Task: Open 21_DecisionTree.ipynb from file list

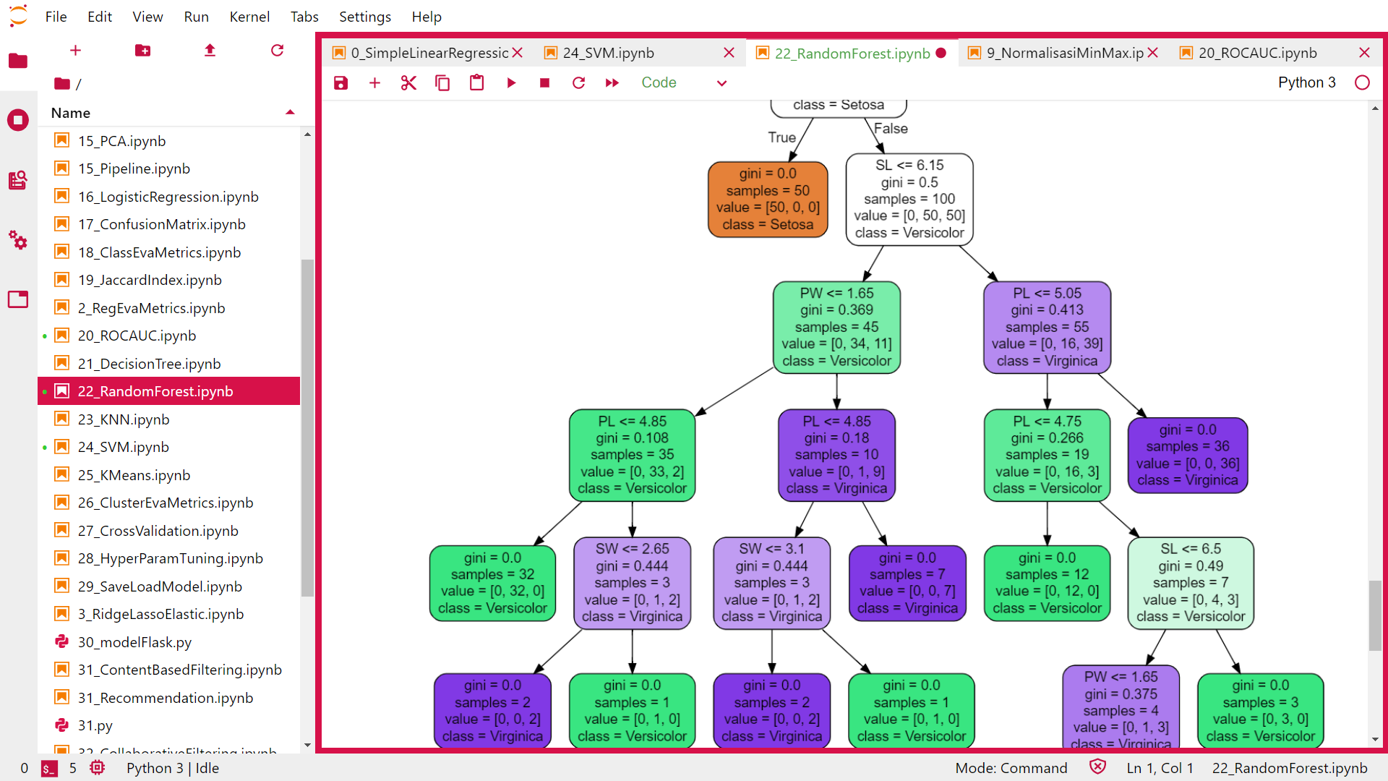Action: [x=149, y=364]
